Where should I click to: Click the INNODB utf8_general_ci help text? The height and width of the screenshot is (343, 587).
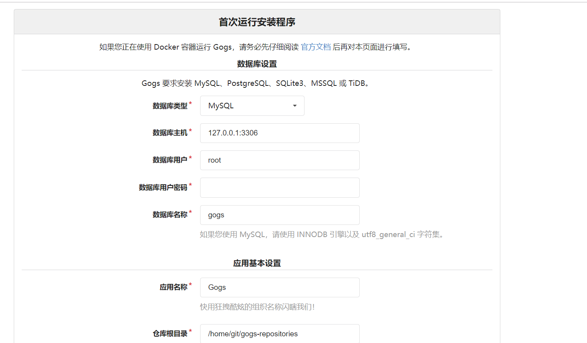[x=322, y=235]
